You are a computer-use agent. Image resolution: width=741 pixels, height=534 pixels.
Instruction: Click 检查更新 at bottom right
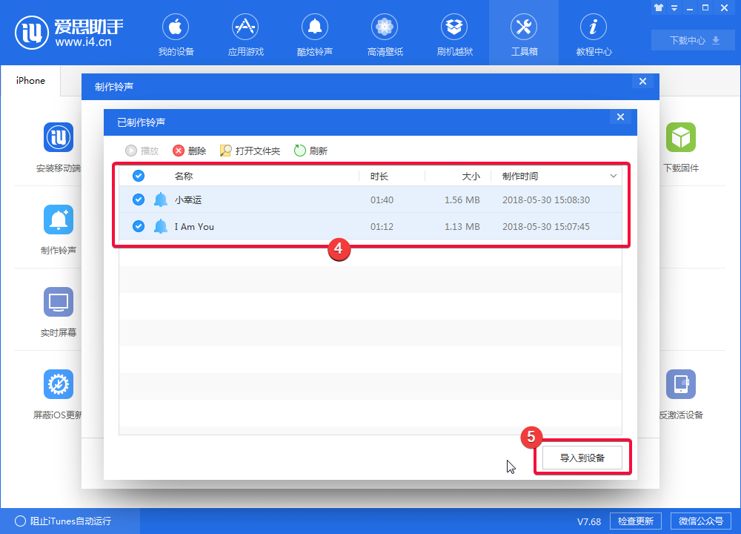(x=635, y=521)
